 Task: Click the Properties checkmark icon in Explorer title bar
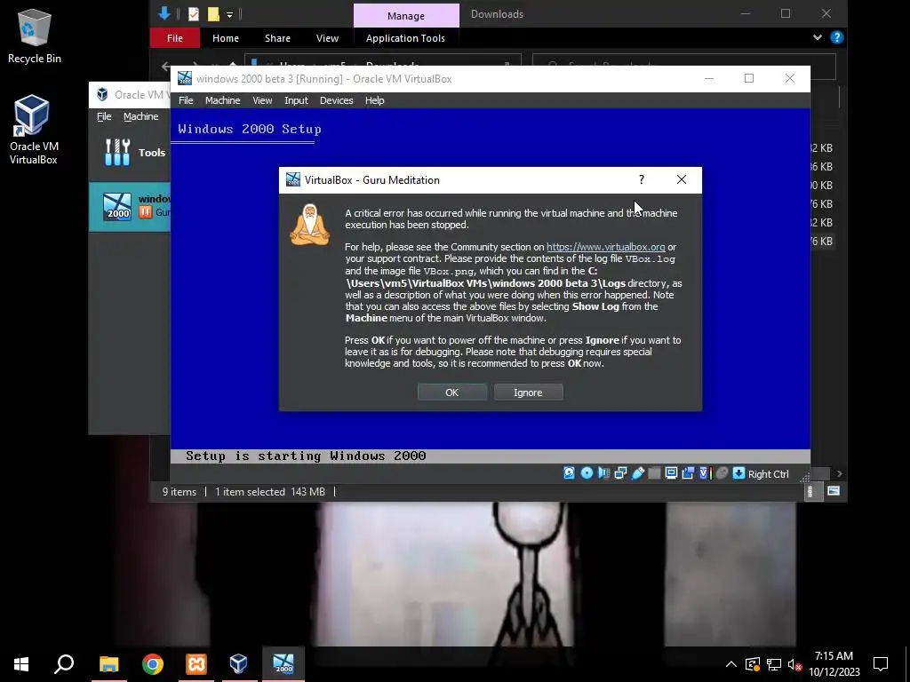(x=193, y=14)
